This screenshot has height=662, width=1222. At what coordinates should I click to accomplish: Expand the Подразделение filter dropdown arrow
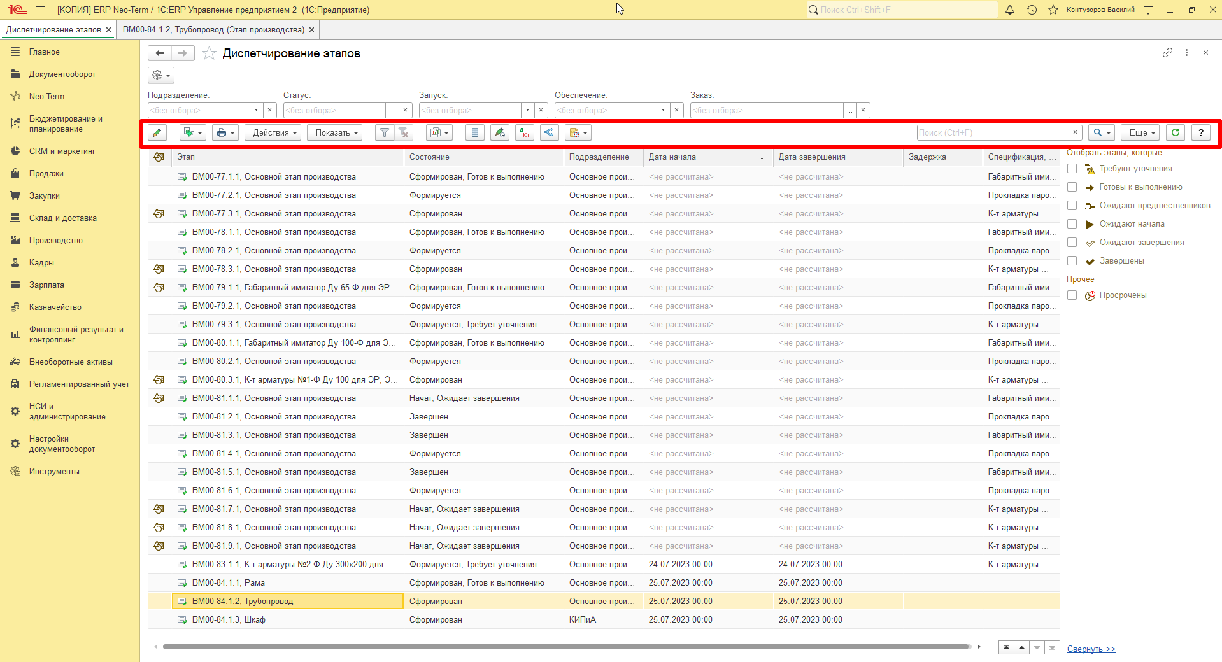point(257,110)
